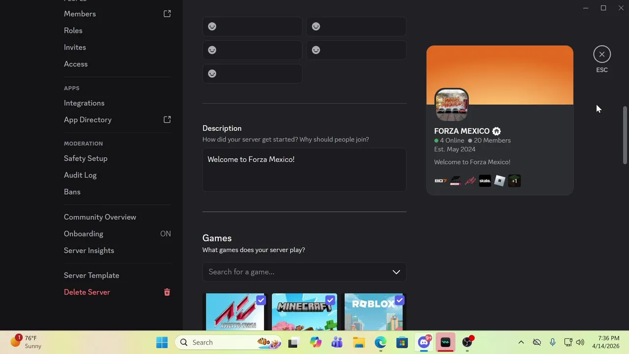This screenshot has width=629, height=354.
Task: Switch to Discord taskbar icon
Action: [x=424, y=342]
